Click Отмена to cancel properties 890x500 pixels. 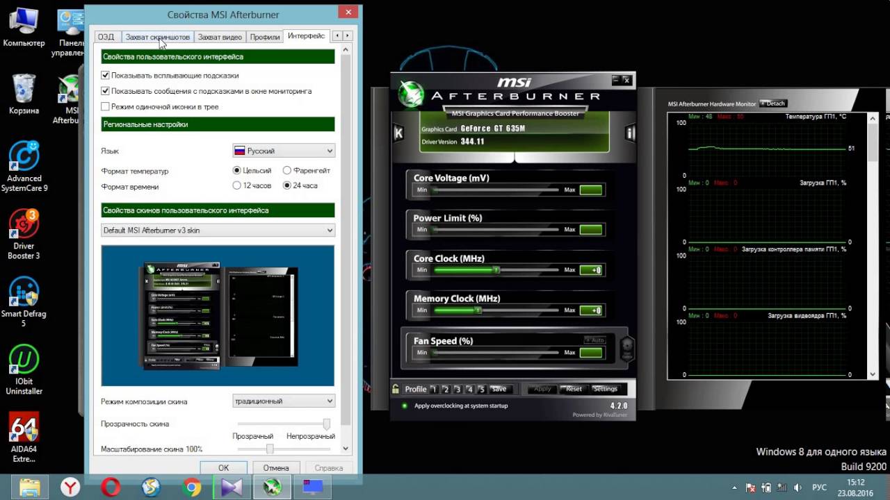[276, 467]
